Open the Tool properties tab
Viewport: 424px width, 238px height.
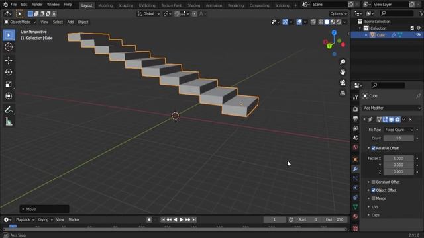355,97
